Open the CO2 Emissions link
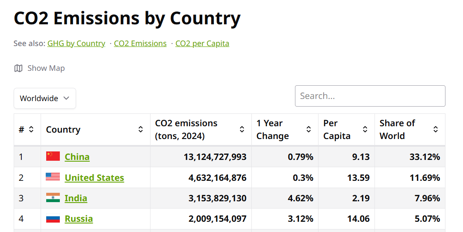The width and height of the screenshot is (463, 232). pyautogui.click(x=140, y=43)
